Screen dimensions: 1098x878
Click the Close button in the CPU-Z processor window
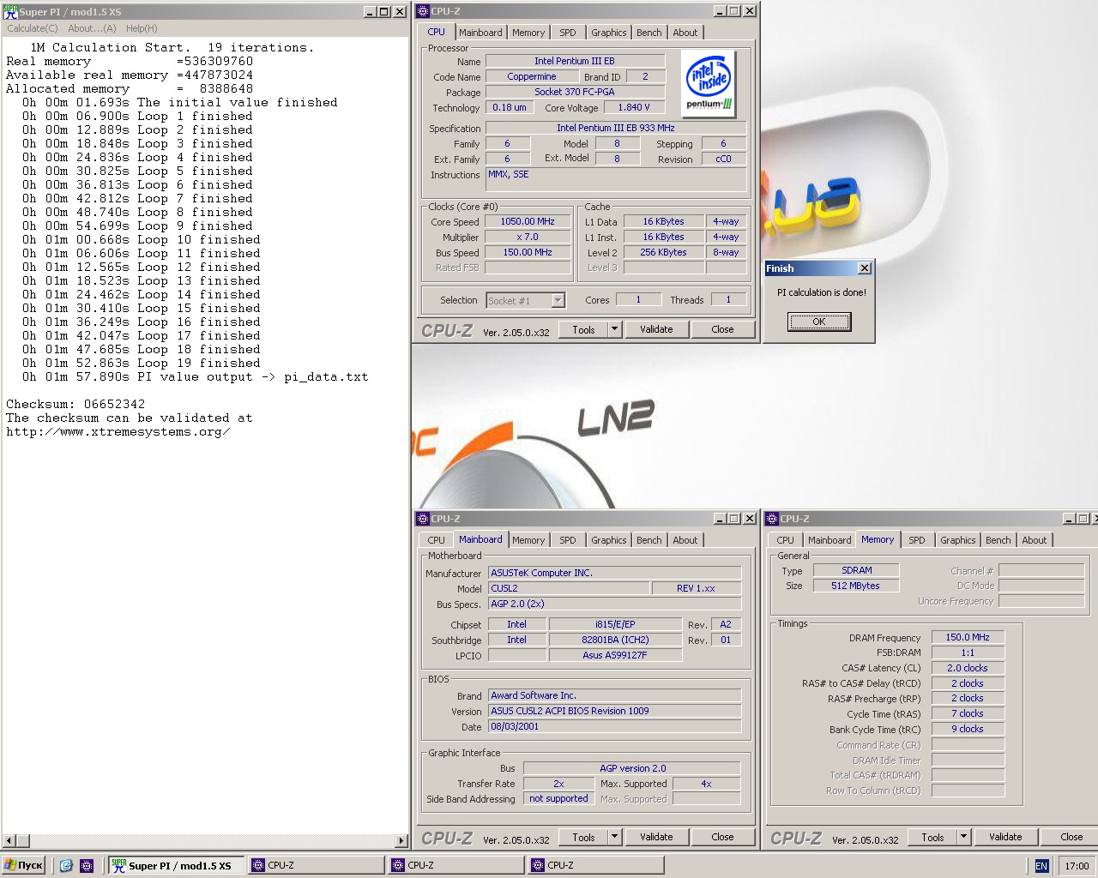tap(722, 329)
